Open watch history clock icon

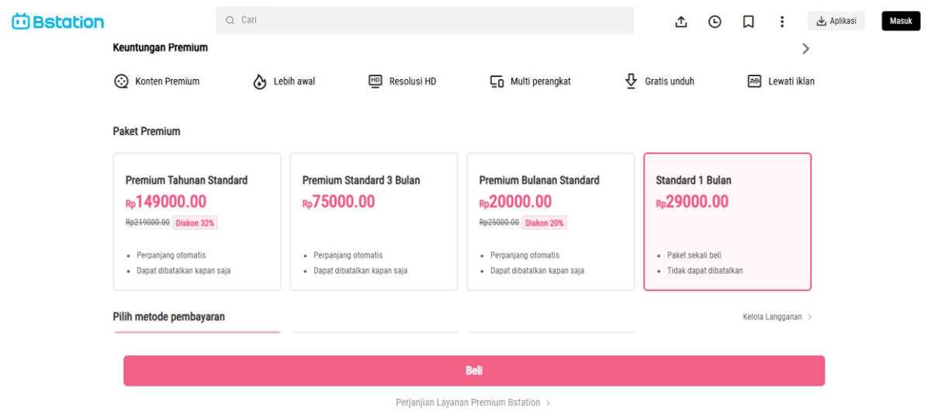pyautogui.click(x=715, y=22)
